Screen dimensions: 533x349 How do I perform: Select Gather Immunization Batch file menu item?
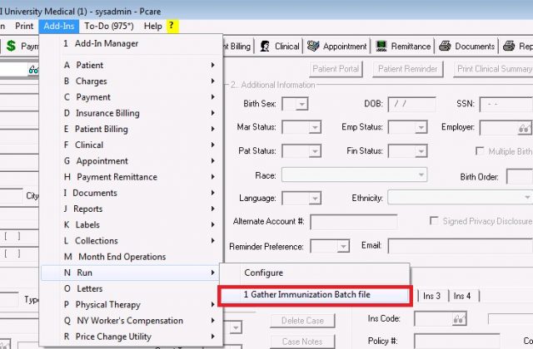pyautogui.click(x=315, y=295)
